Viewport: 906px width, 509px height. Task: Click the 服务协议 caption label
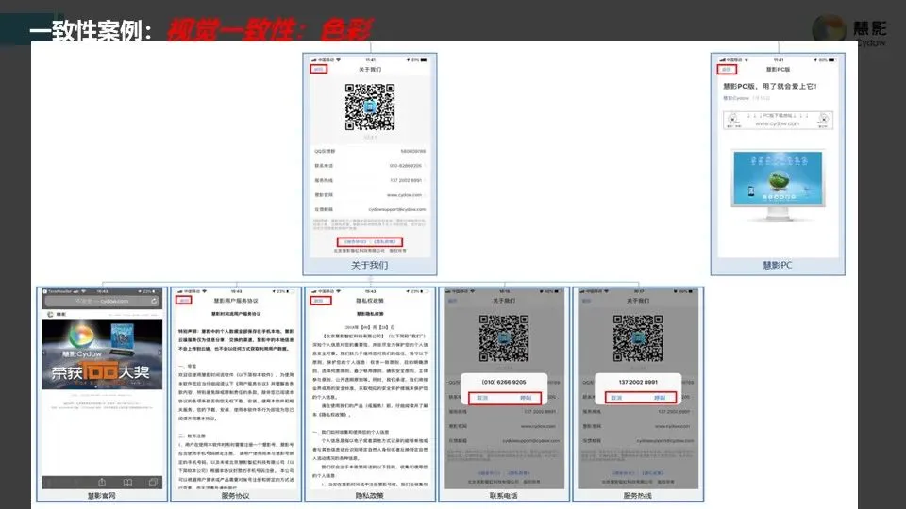(x=236, y=496)
